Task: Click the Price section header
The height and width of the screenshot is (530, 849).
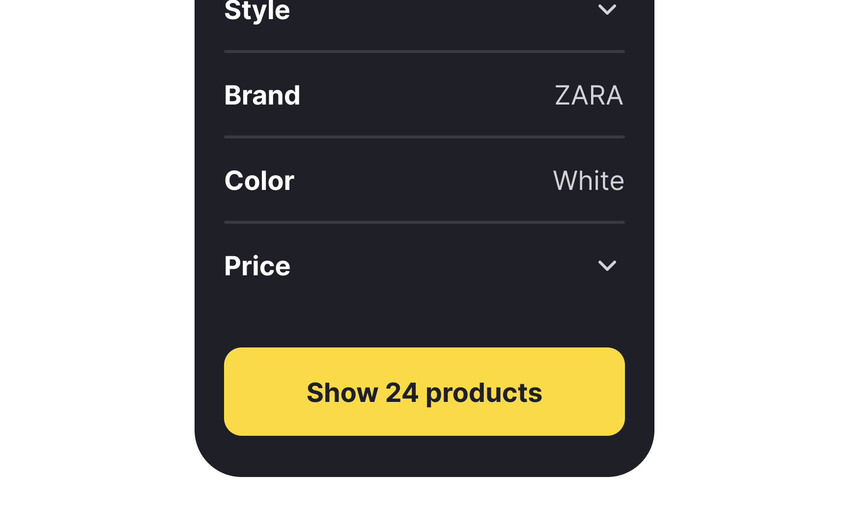Action: click(257, 265)
